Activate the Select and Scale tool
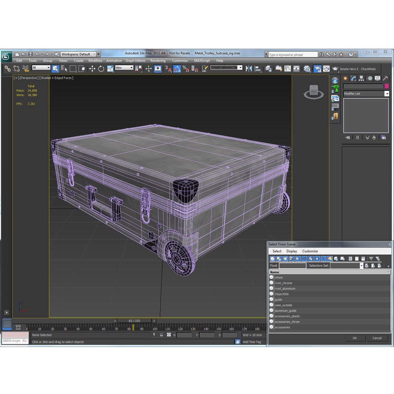This screenshot has width=394, height=394. (x=110, y=68)
